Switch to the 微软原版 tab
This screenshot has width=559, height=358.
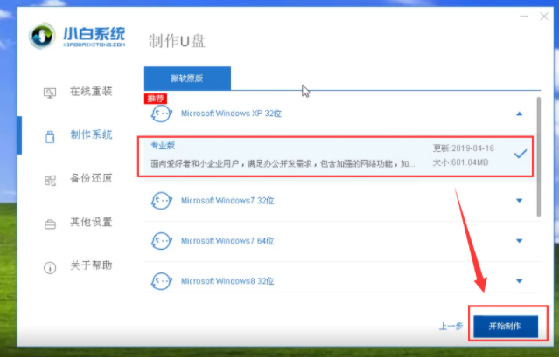(x=187, y=78)
